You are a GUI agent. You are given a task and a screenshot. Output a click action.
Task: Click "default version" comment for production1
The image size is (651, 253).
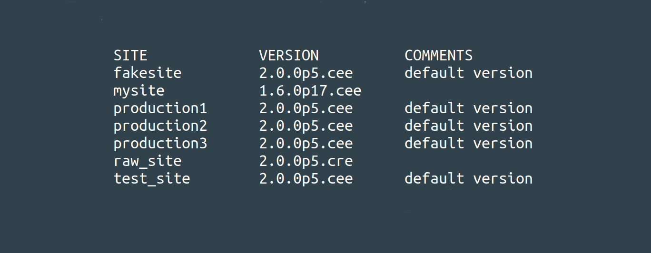[x=469, y=108]
